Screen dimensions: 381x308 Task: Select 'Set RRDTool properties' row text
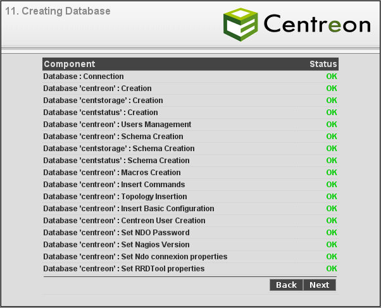[124, 269]
